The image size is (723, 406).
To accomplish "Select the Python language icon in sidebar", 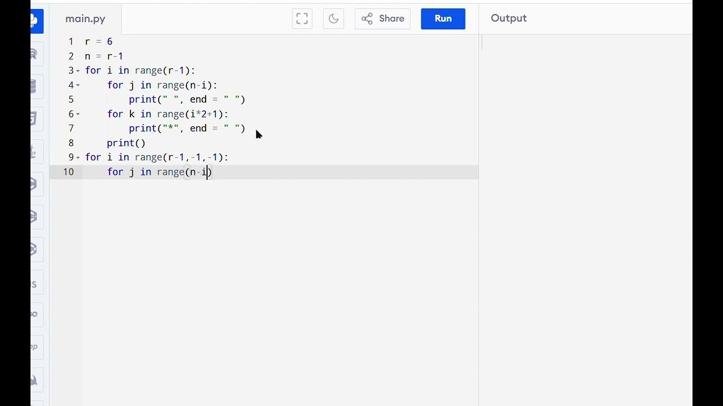I will pyautogui.click(x=35, y=21).
